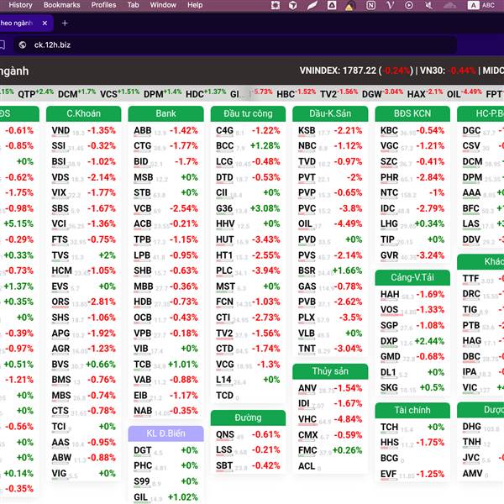Open a new browser tab
504x504 pixels.
pyautogui.click(x=65, y=24)
